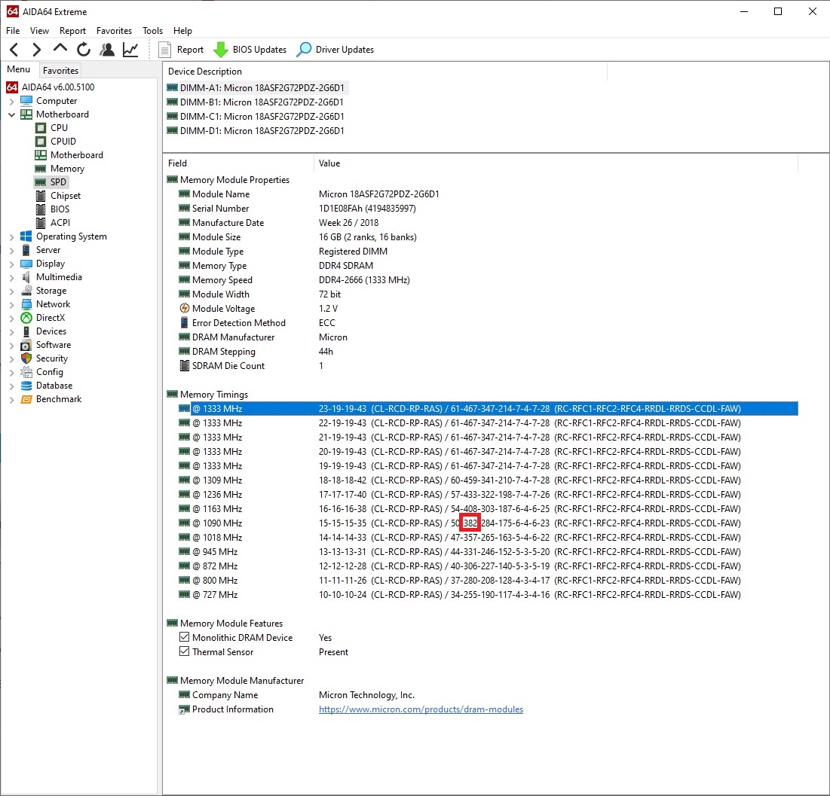This screenshot has height=796, width=830.
Task: Expand the Display tree node
Action: [11, 264]
